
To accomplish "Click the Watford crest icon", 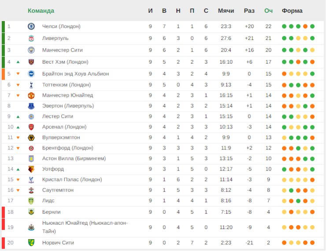I will point(31,169).
